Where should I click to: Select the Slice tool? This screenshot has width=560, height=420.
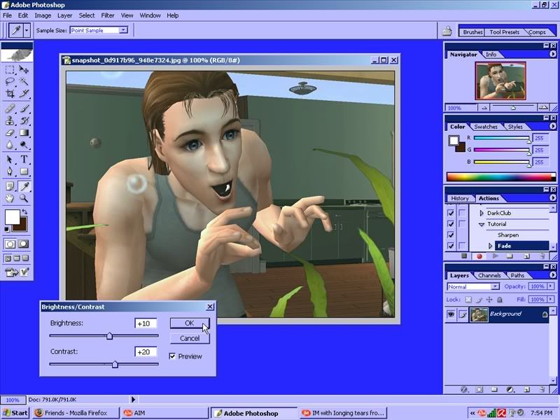[x=24, y=94]
